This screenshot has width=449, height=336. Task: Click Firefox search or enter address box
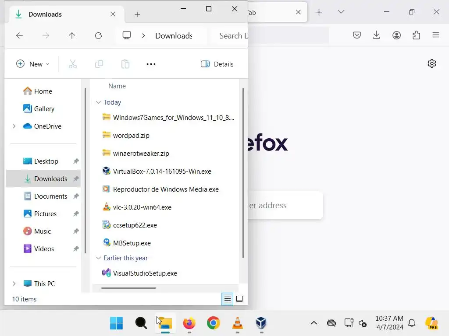285,205
